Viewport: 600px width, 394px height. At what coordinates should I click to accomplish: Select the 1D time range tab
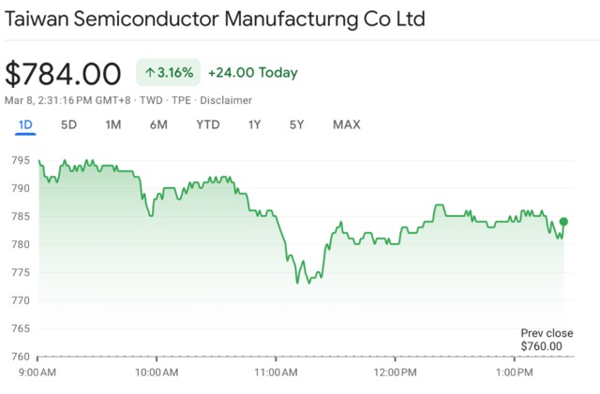[x=25, y=124]
